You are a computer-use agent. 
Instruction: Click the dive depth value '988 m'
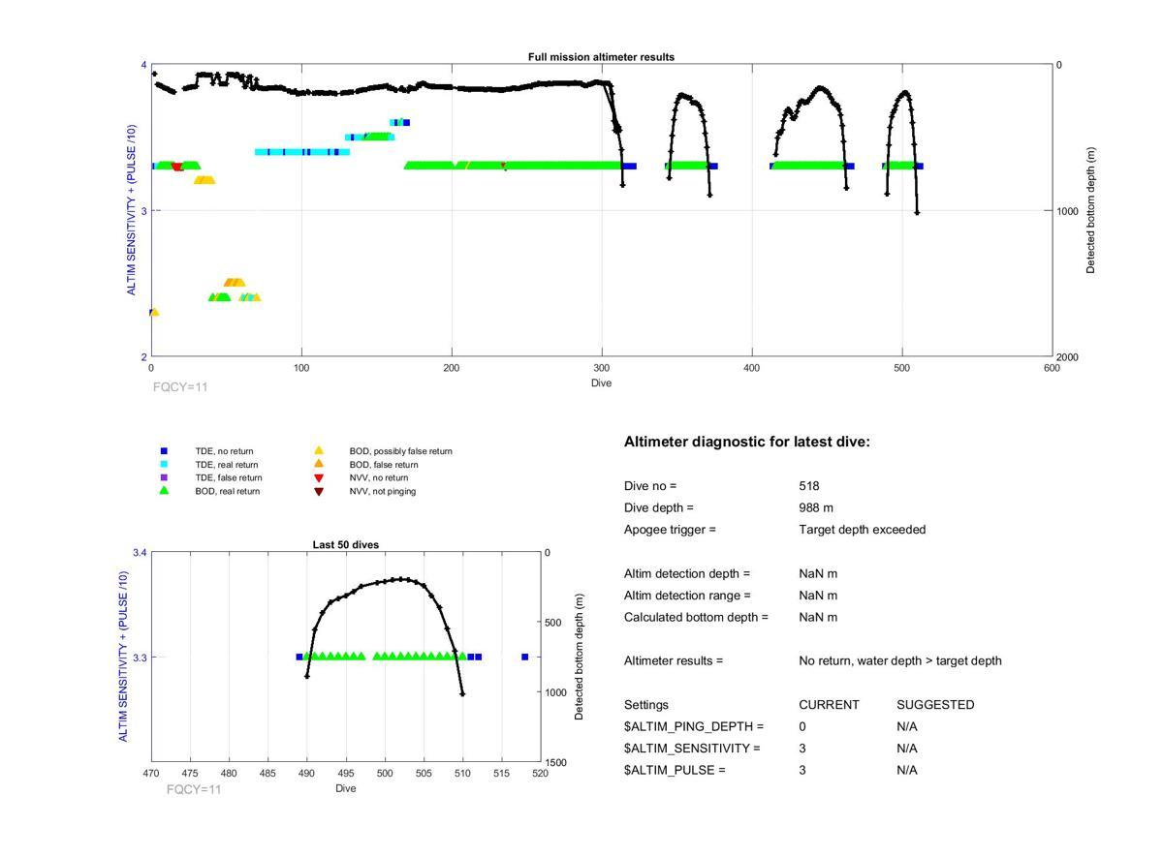(816, 507)
